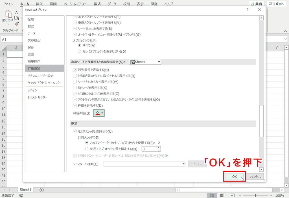Open the 挿入 ribbon tab
The height and width of the screenshot is (198, 289).
coord(39,4)
